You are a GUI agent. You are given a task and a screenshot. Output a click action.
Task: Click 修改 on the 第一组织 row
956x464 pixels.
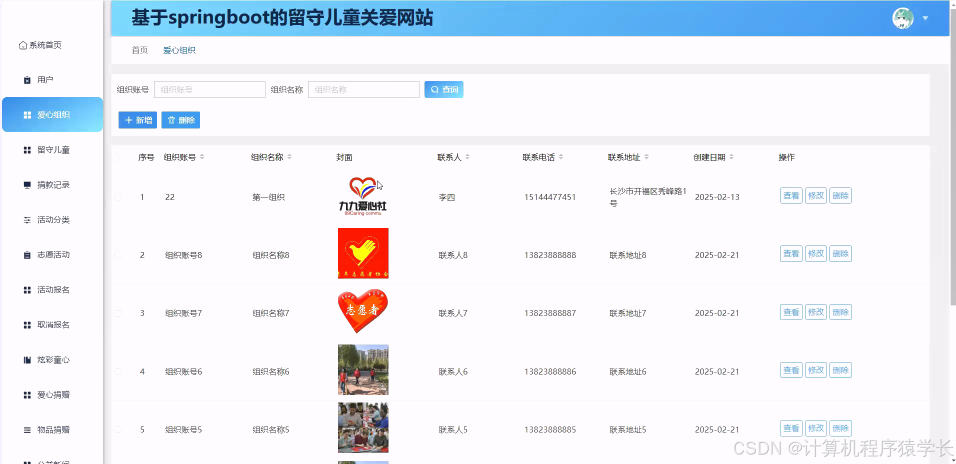815,195
